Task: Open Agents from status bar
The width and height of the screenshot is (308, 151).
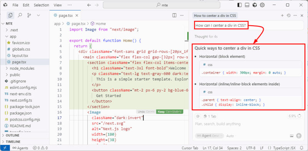Action: click(x=20, y=148)
